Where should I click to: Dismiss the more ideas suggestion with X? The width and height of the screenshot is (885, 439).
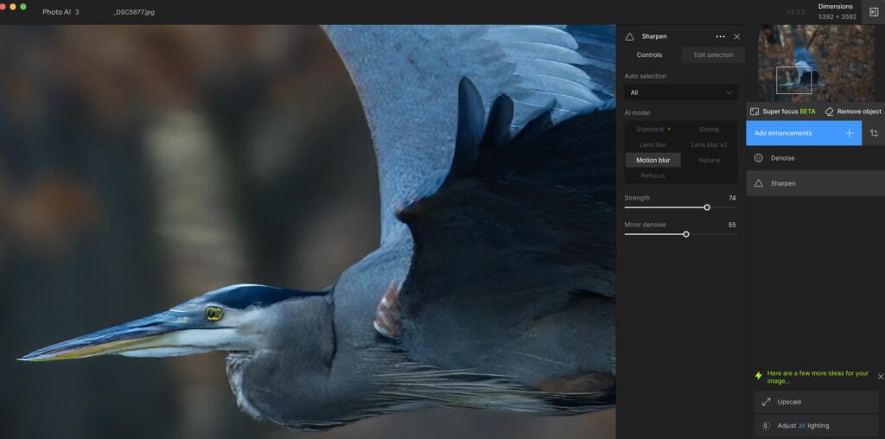click(881, 377)
